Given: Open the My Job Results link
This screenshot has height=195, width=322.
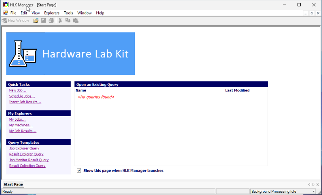Looking at the screenshot, I should (23, 131).
